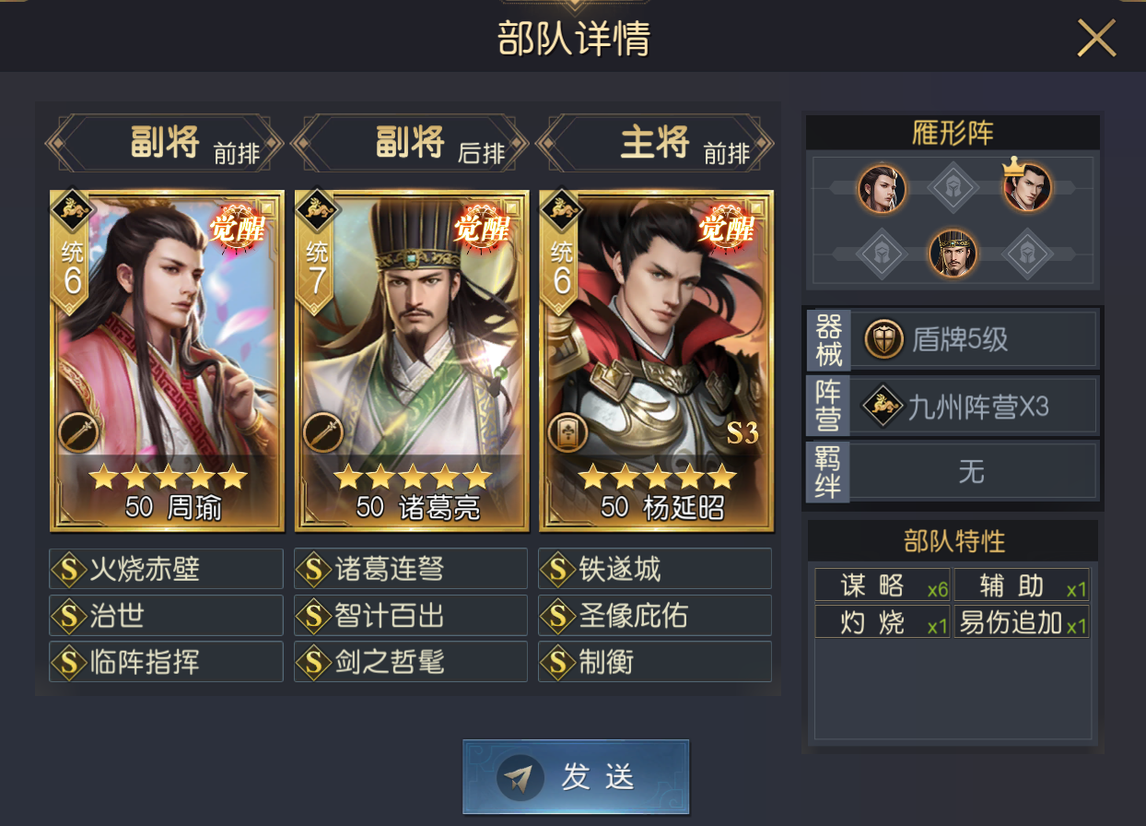Select the 制衡 skill entry

tap(655, 661)
